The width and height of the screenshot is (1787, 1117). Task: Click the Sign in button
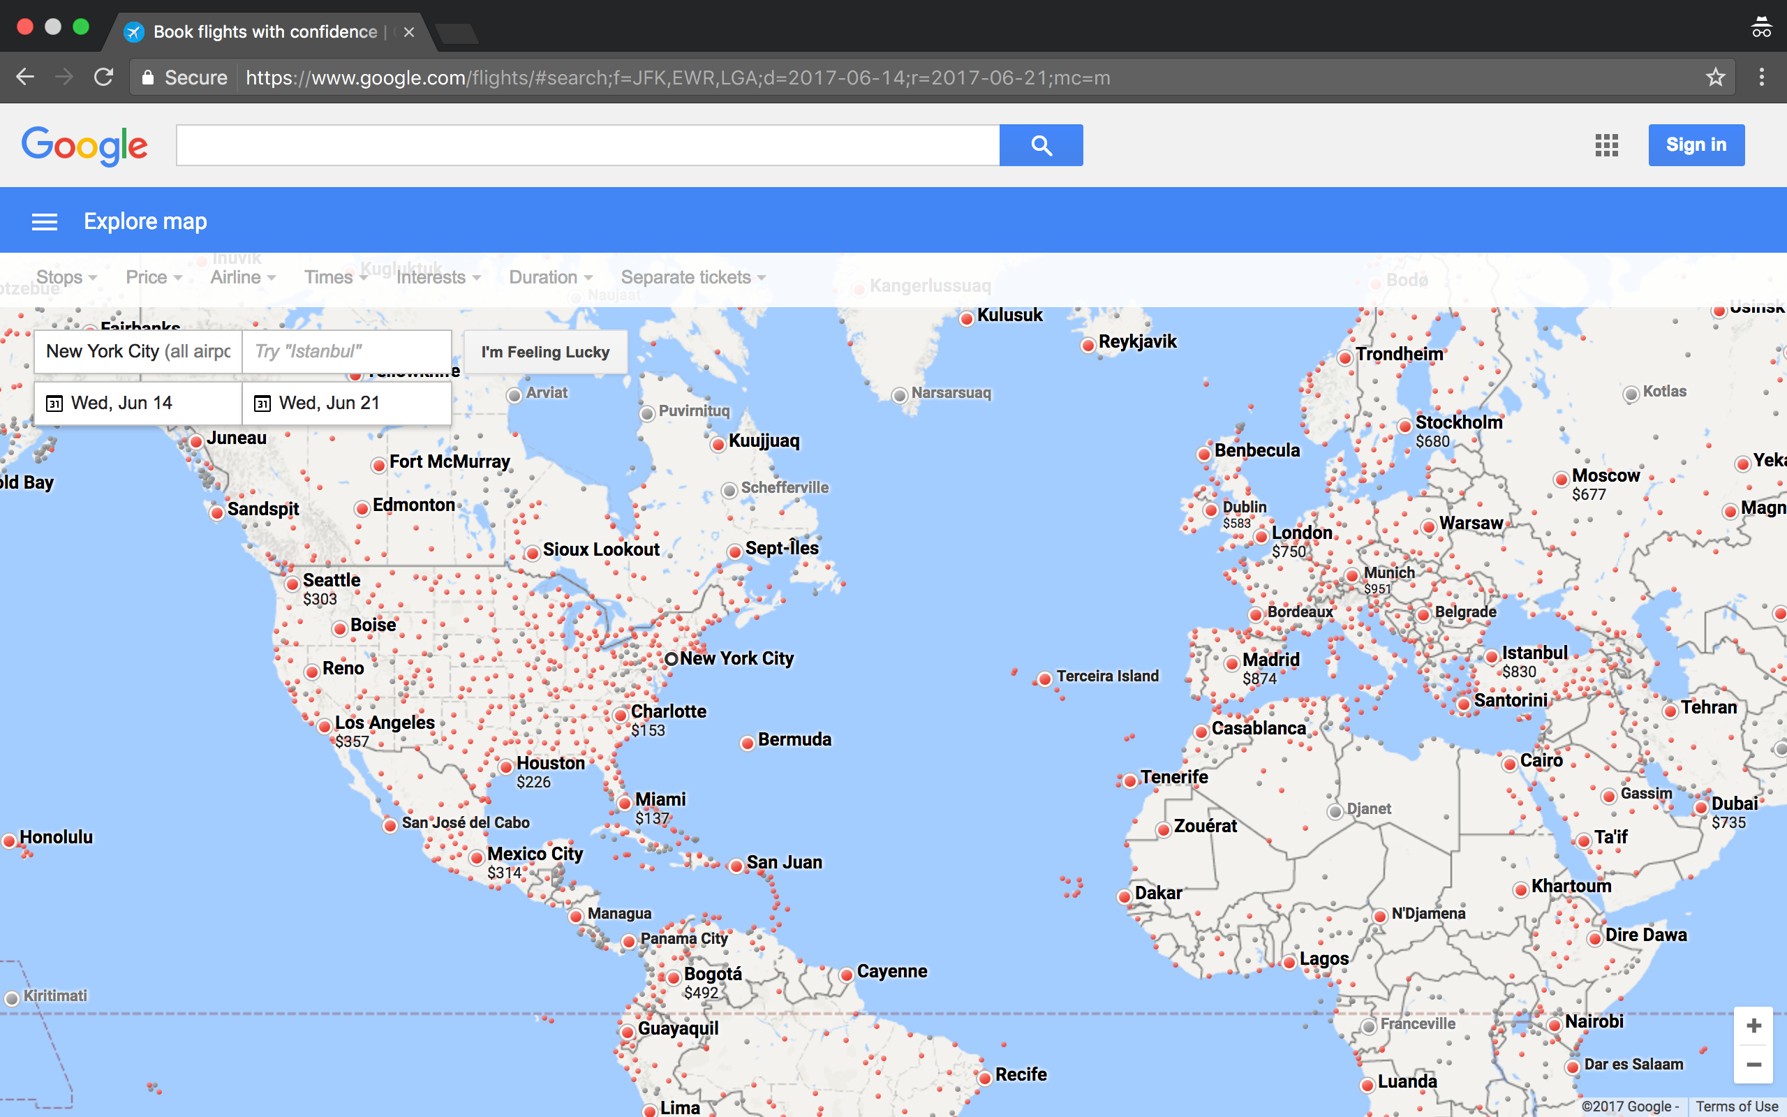tap(1696, 145)
